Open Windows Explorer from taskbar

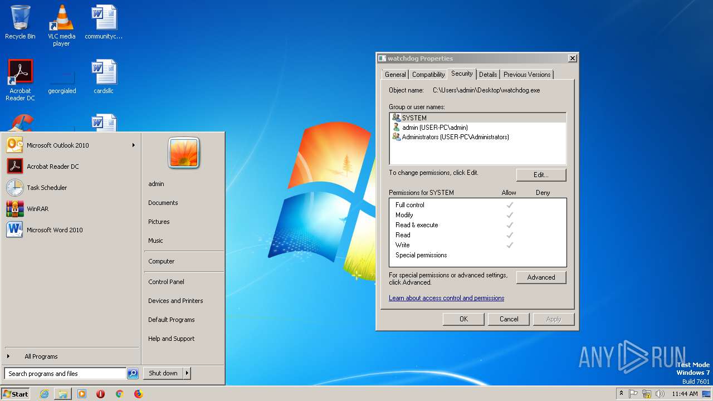[63, 394]
